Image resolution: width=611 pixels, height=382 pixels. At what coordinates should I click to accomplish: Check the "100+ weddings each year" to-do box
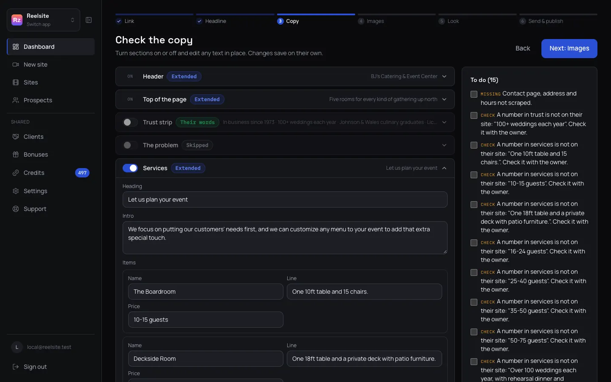coord(474,115)
